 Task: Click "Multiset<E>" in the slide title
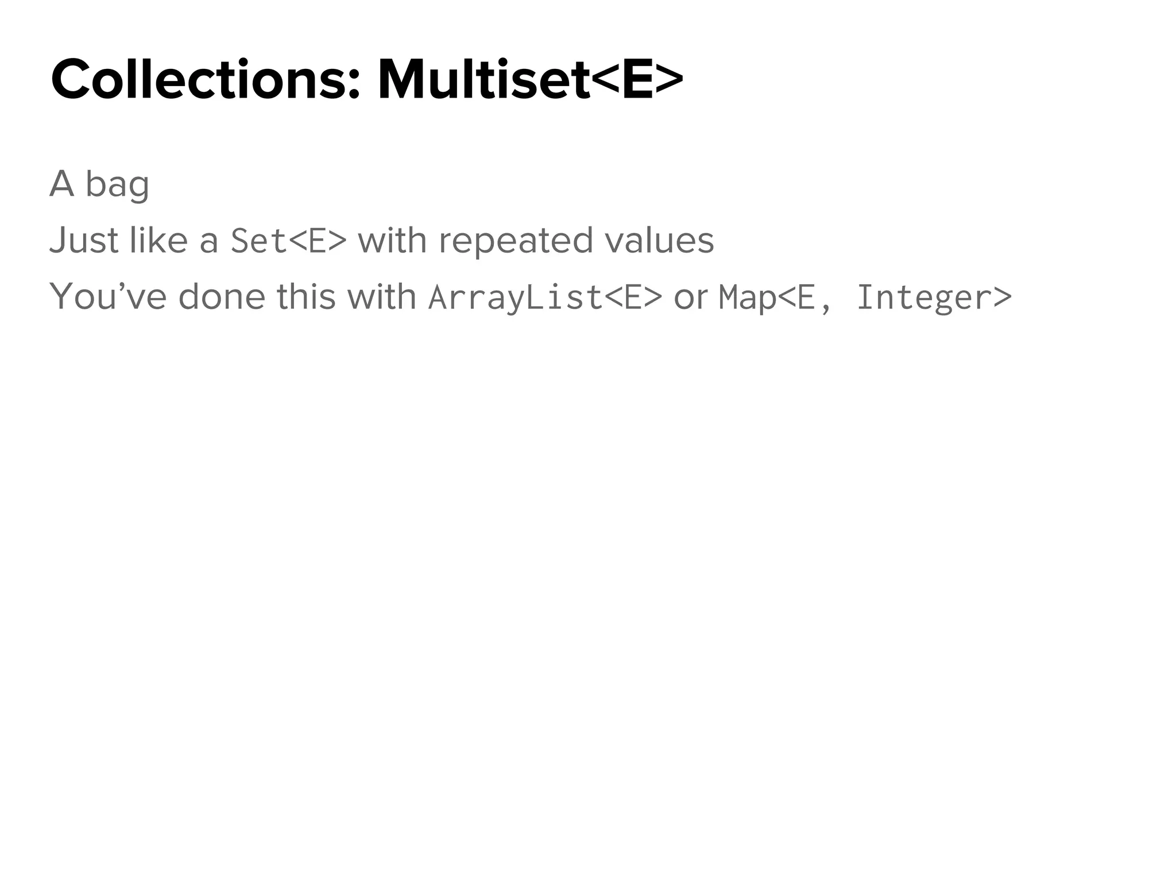click(530, 80)
